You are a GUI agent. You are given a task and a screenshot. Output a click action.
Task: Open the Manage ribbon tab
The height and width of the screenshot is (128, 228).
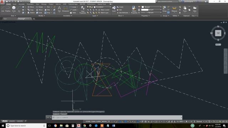(x=44, y=4)
